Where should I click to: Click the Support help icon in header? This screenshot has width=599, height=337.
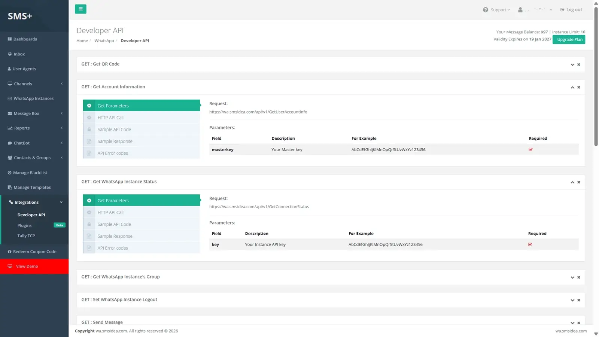pos(485,10)
